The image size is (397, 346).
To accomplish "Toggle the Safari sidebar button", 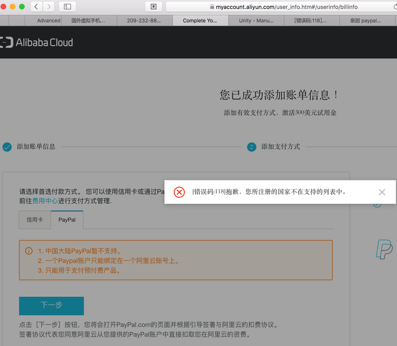I will point(67,6).
